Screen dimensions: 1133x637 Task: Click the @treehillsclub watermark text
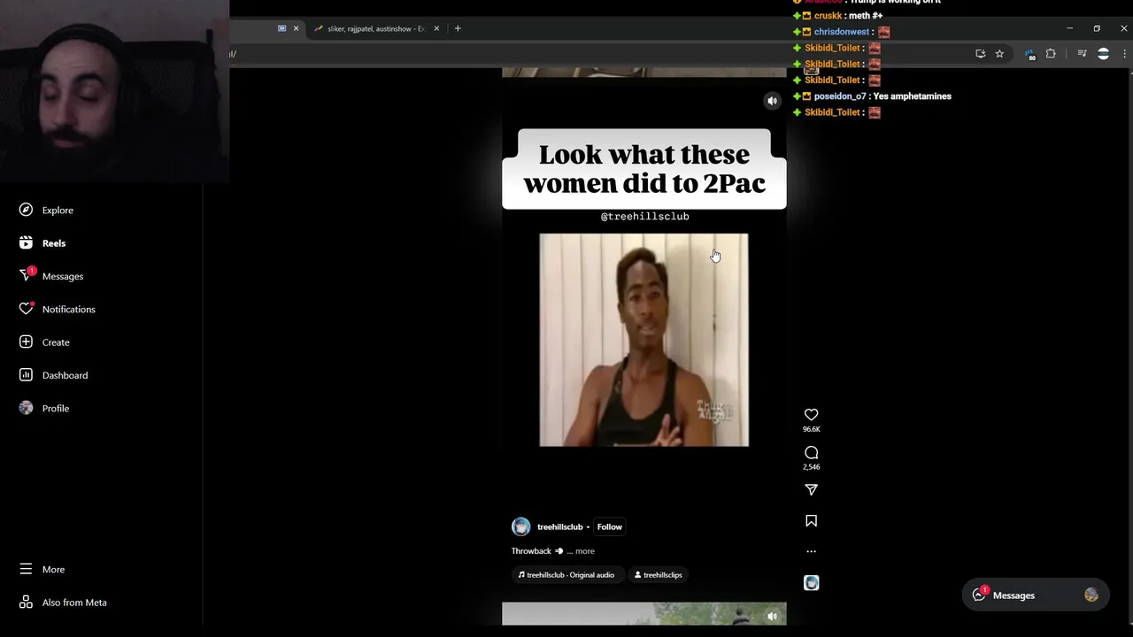click(x=644, y=216)
